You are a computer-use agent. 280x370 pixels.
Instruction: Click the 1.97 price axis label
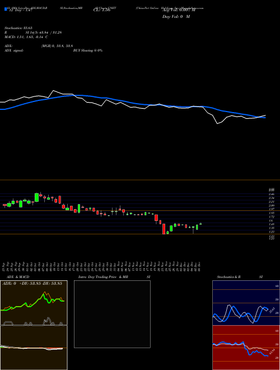tap(272, 209)
